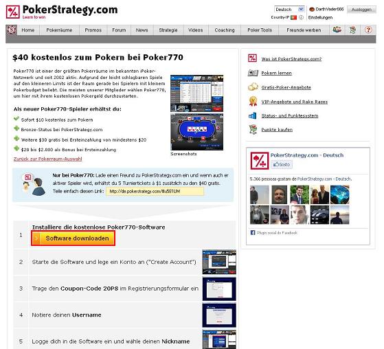Click the Country-IP info icon
The height and width of the screenshot is (349, 384).
[302, 17]
